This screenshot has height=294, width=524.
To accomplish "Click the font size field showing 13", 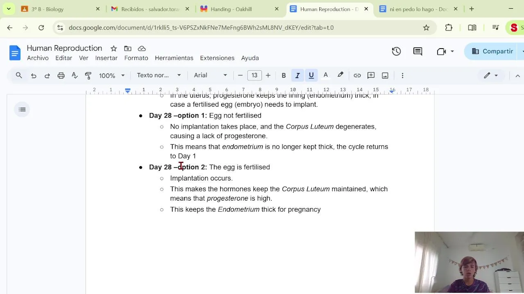I will pyautogui.click(x=254, y=76).
